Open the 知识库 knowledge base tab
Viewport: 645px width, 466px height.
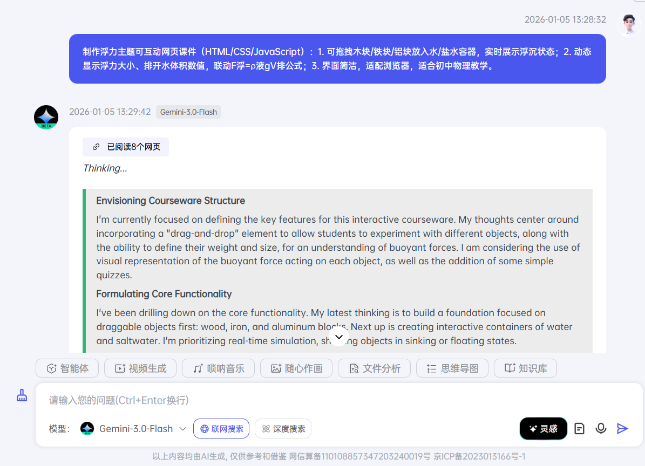[x=525, y=368]
